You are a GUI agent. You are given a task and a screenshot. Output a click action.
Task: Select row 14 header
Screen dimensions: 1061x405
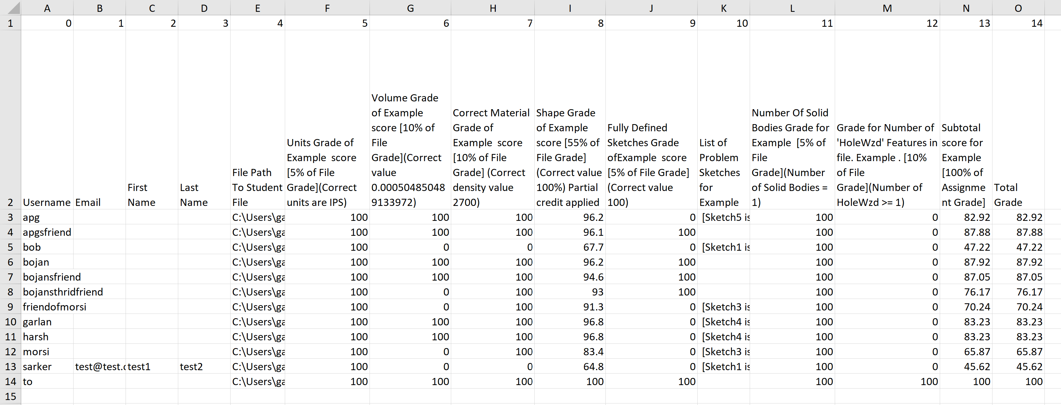coord(10,381)
